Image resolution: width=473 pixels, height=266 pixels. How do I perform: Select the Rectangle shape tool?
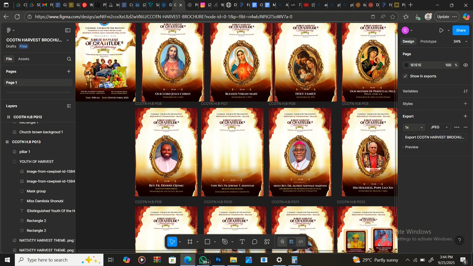(x=207, y=242)
